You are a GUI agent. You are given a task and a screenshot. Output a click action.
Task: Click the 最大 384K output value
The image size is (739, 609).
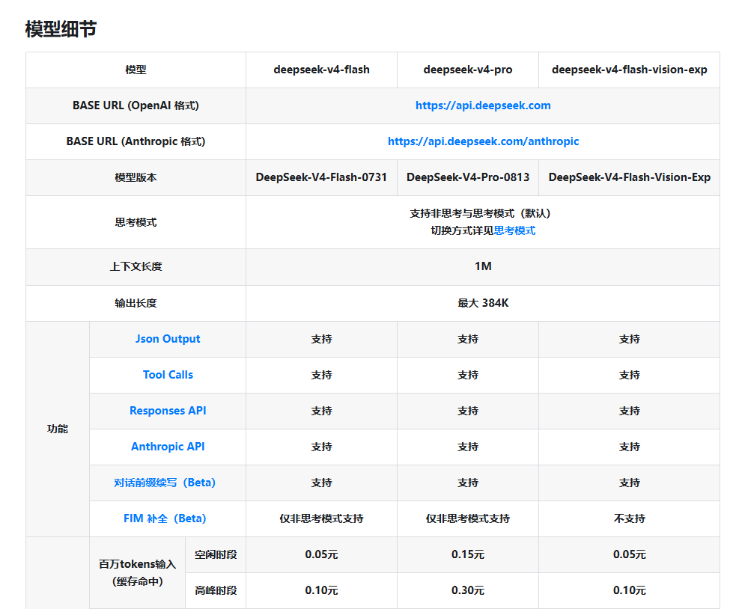[483, 303]
